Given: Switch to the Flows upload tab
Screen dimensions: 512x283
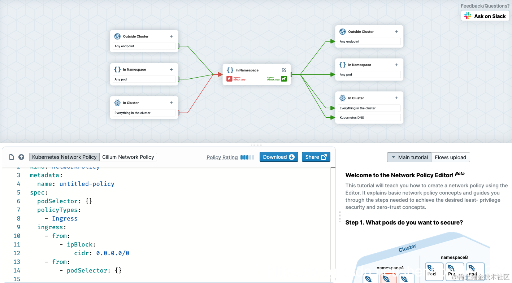Looking at the screenshot, I should [450, 157].
